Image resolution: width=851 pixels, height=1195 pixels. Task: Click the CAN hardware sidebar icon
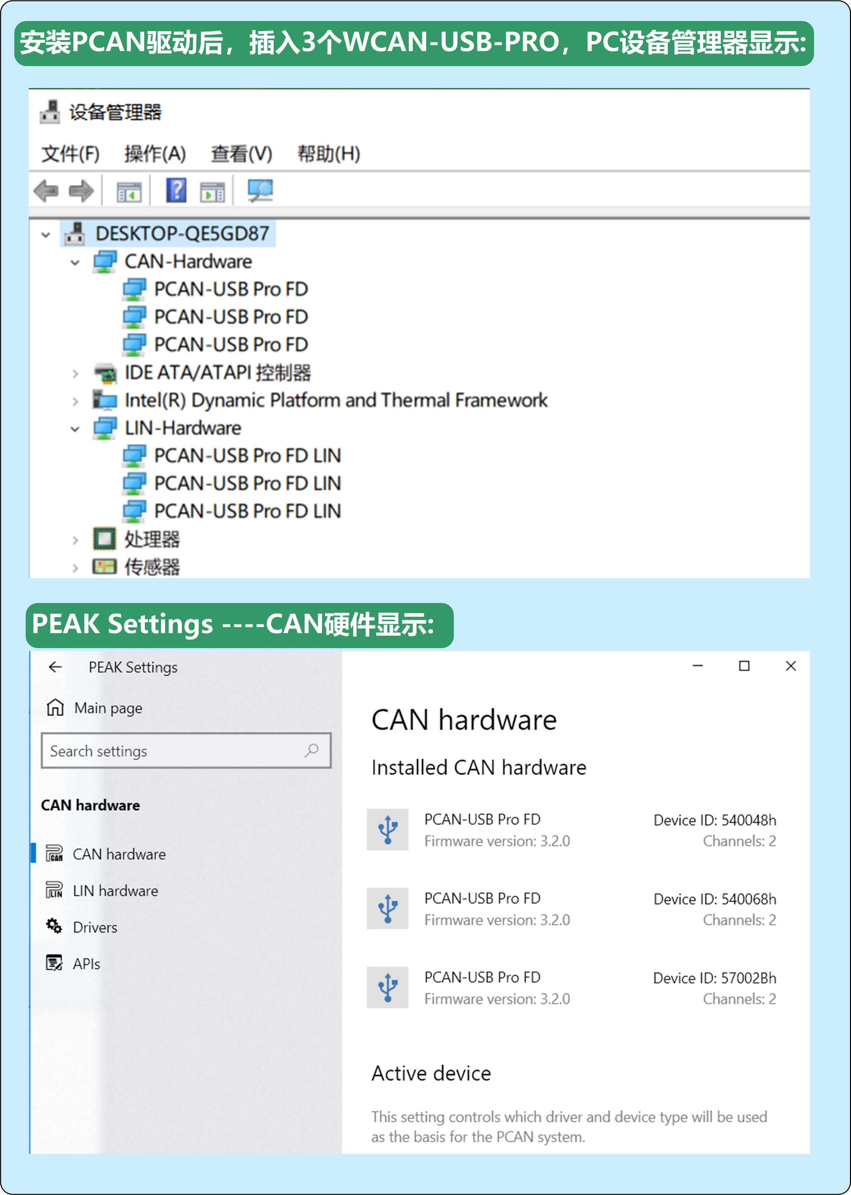(54, 854)
